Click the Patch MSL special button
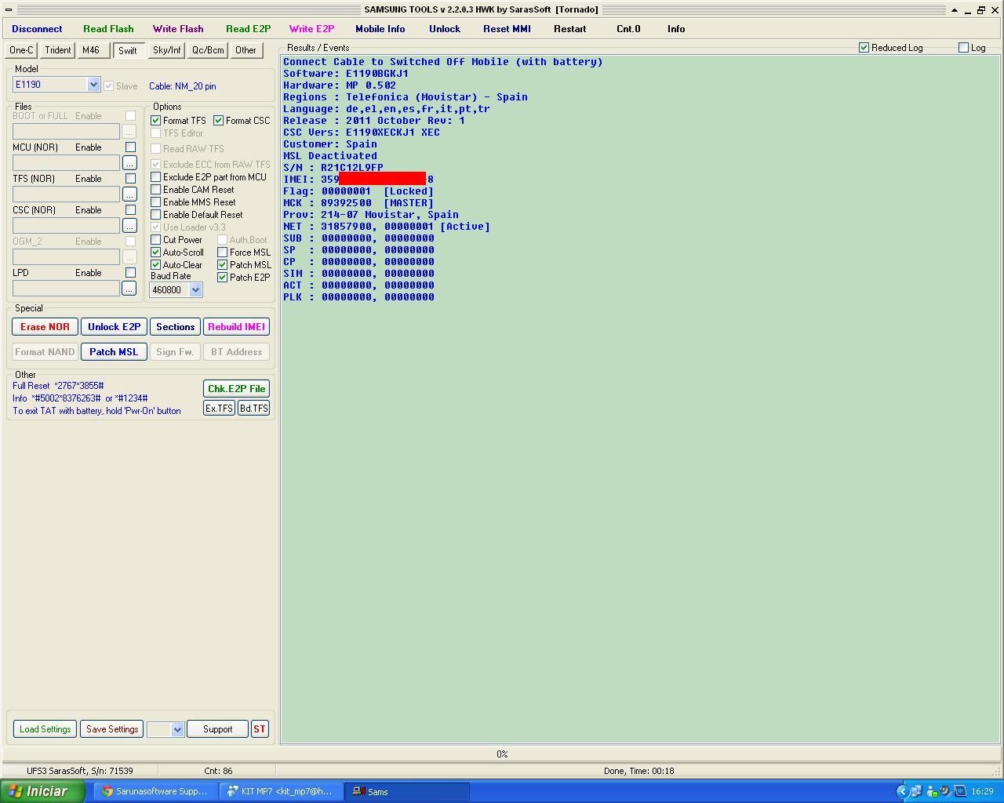1004x803 pixels. click(x=114, y=352)
